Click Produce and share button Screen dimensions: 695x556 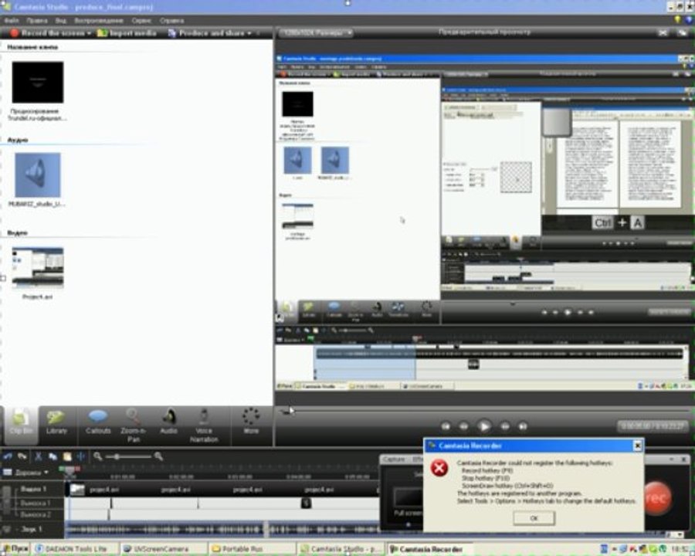[x=206, y=32]
